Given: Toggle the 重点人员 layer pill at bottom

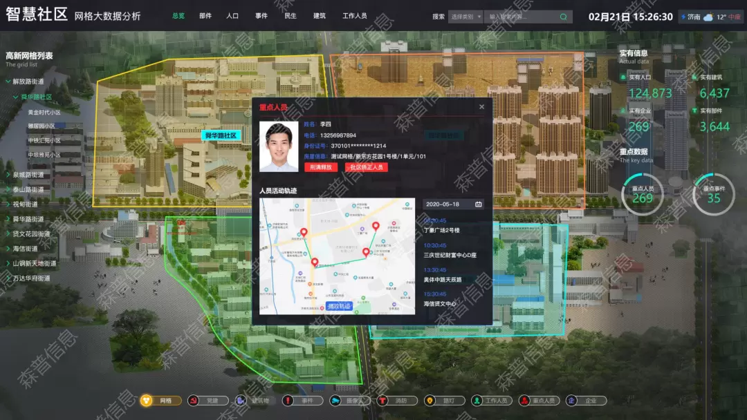Looking at the screenshot, I should [539, 401].
